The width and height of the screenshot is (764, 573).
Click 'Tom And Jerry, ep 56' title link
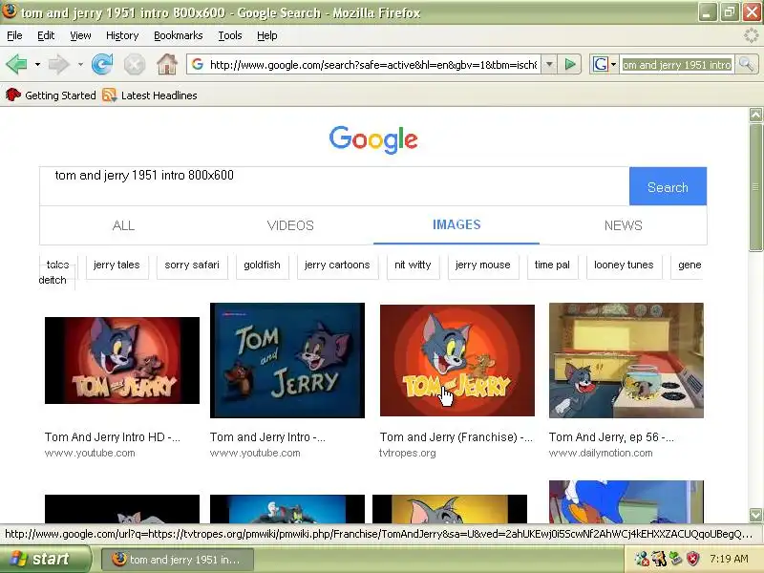[611, 437]
